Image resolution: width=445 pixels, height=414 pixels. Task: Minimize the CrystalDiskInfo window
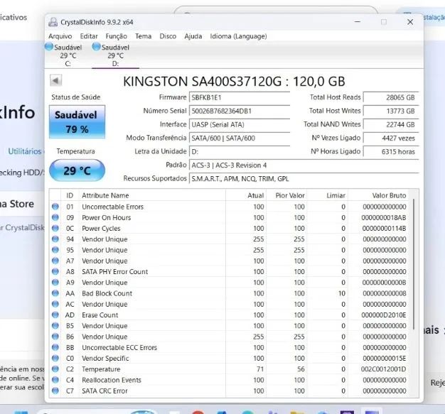click(x=358, y=22)
